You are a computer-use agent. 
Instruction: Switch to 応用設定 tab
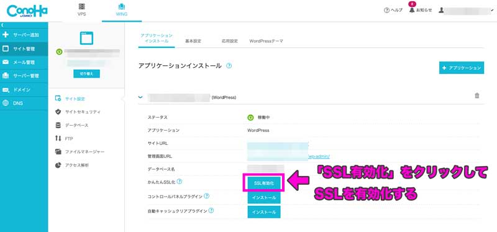tap(230, 41)
